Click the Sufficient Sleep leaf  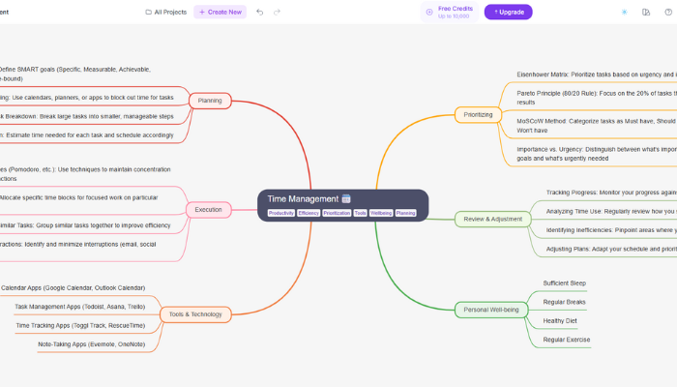pos(564,283)
